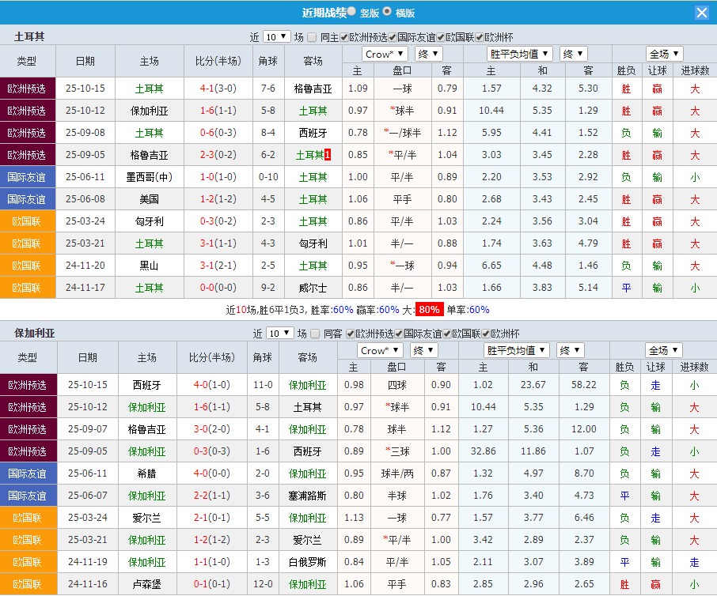The width and height of the screenshot is (717, 596).
Task: Open the match count dropdown showing 10
Action: pyautogui.click(x=275, y=36)
